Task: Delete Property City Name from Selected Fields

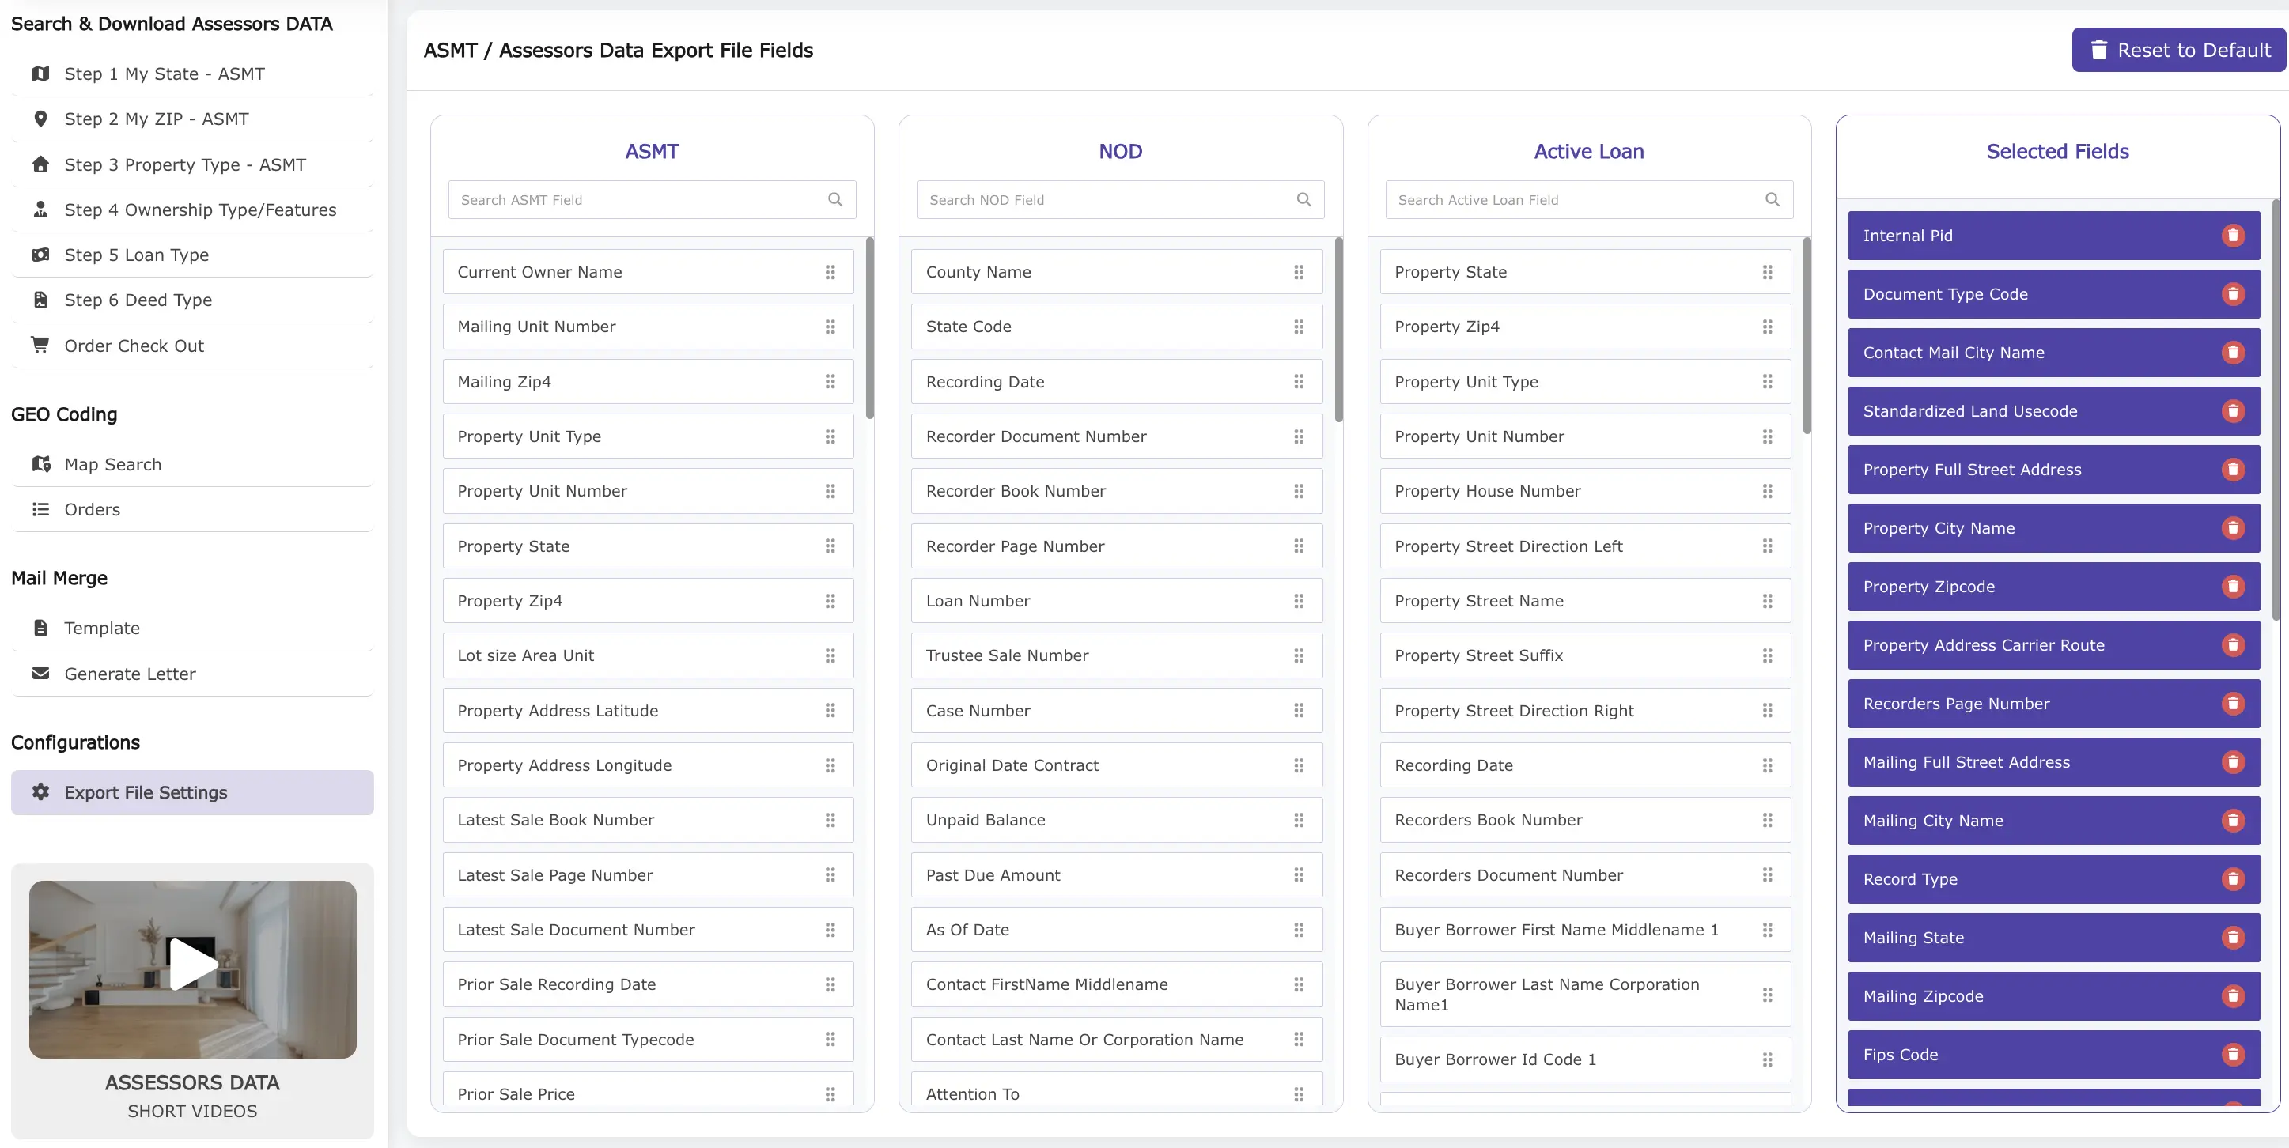Action: coord(2234,528)
